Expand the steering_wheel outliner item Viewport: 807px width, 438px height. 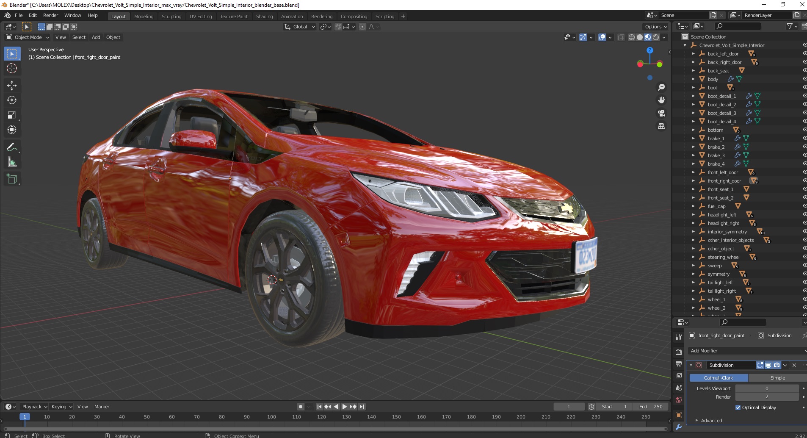click(693, 257)
